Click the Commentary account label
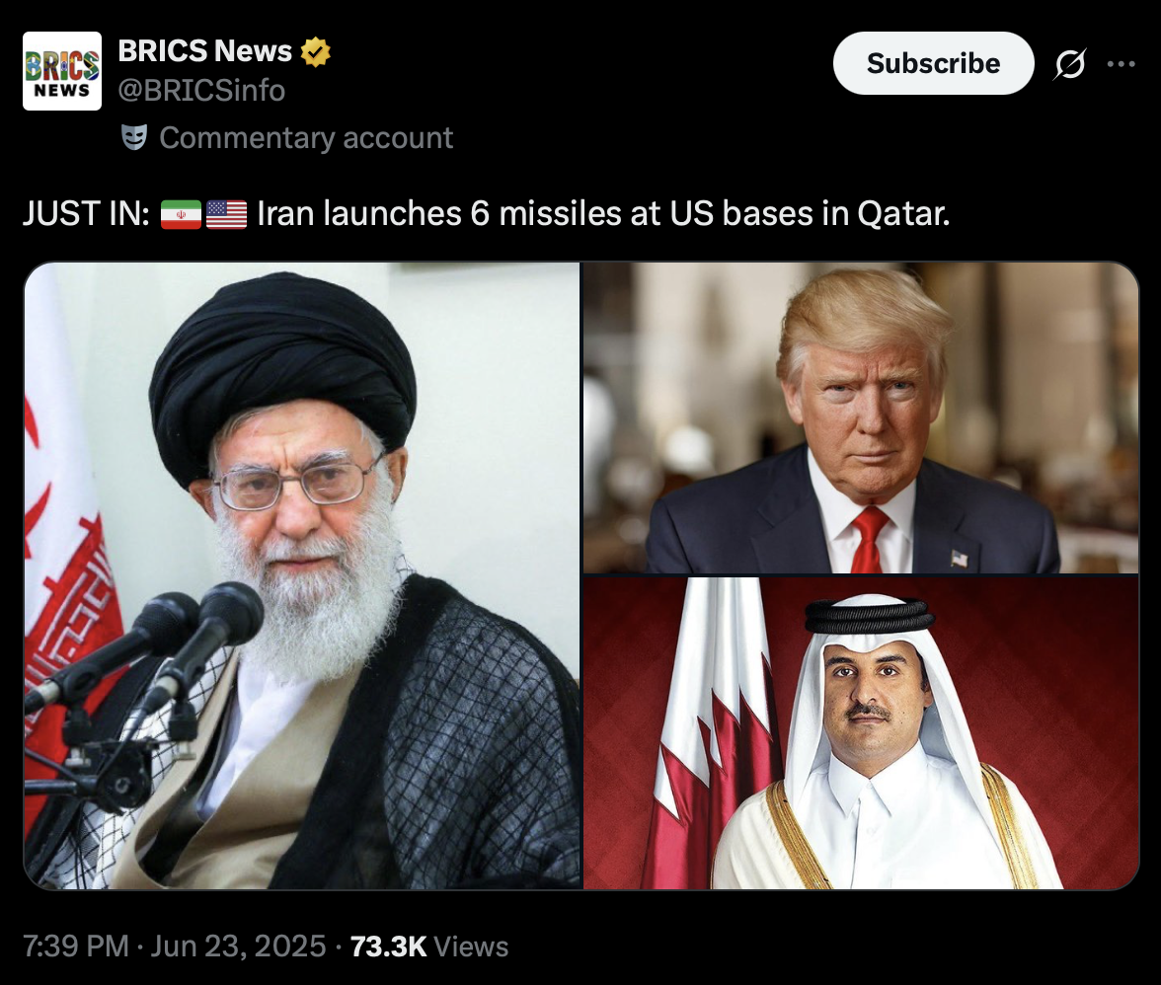The image size is (1161, 985). click(x=306, y=137)
